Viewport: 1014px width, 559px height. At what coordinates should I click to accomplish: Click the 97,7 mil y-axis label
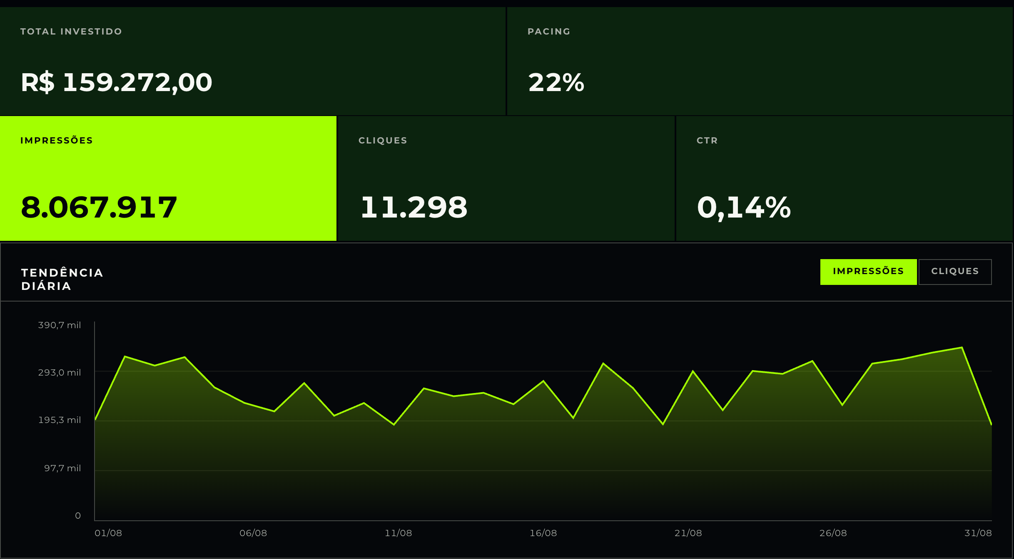coord(62,468)
